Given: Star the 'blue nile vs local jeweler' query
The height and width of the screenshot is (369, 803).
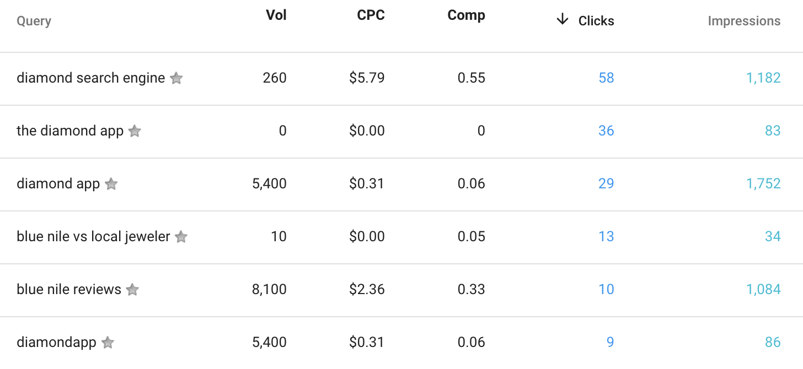Looking at the screenshot, I should click(x=181, y=237).
